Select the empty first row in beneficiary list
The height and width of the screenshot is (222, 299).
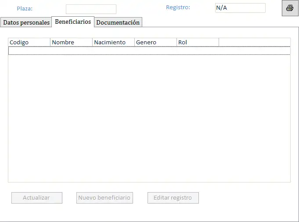149,51
